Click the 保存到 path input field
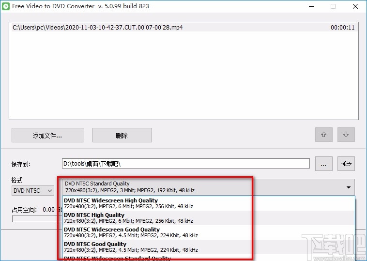Image resolution: width=367 pixels, height=261 pixels. (x=186, y=163)
